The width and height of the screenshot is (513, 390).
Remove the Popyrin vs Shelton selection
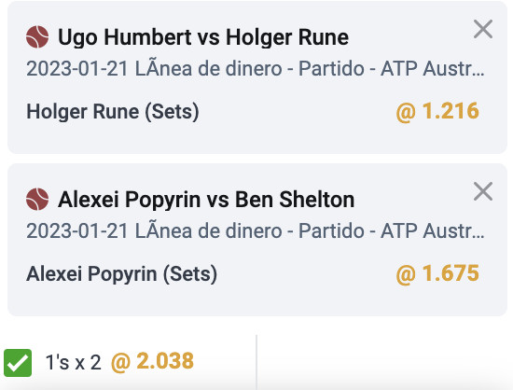[x=483, y=191]
